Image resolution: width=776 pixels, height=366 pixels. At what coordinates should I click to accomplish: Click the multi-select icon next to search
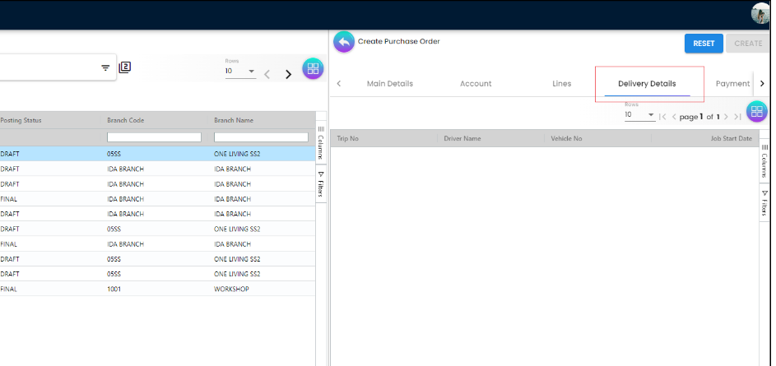click(125, 67)
